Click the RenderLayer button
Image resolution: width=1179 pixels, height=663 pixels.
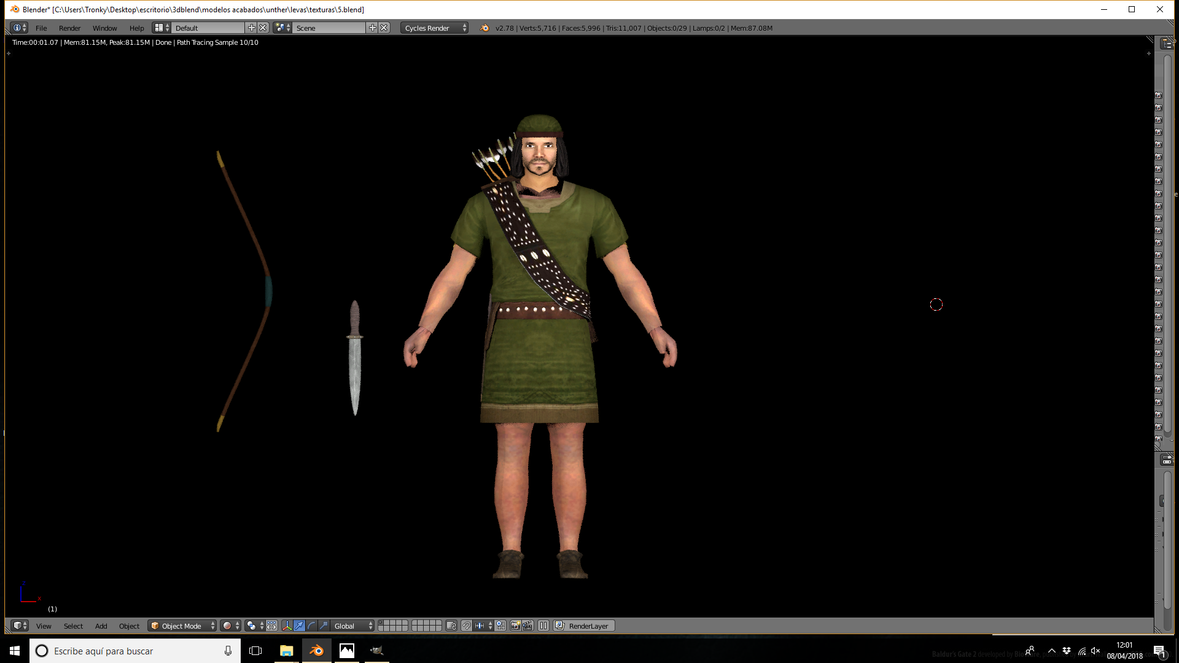584,626
